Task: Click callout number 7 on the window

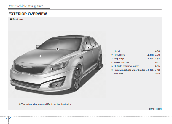Action: click(x=86, y=43)
